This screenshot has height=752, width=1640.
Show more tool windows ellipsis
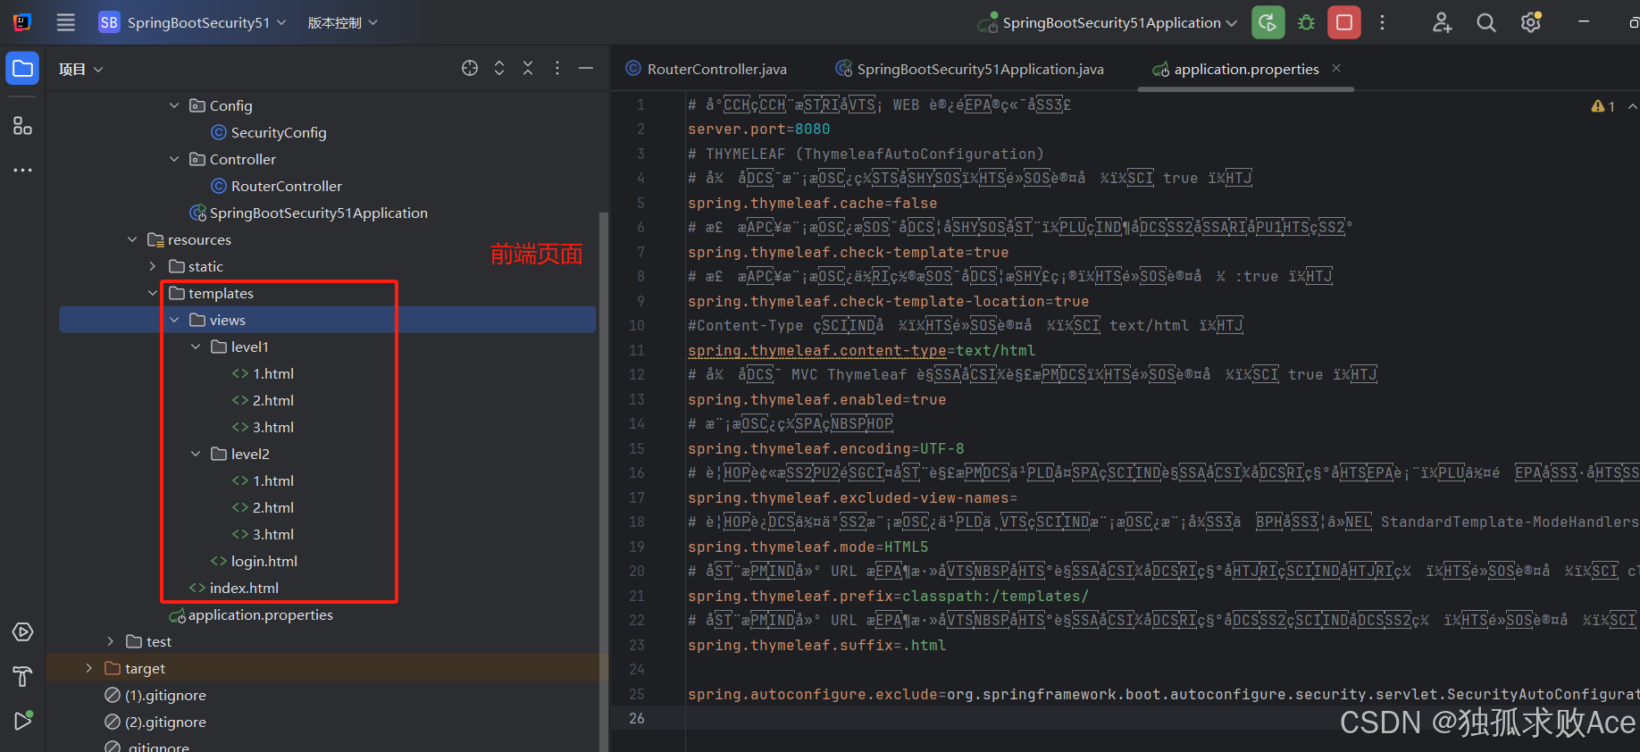tap(22, 170)
